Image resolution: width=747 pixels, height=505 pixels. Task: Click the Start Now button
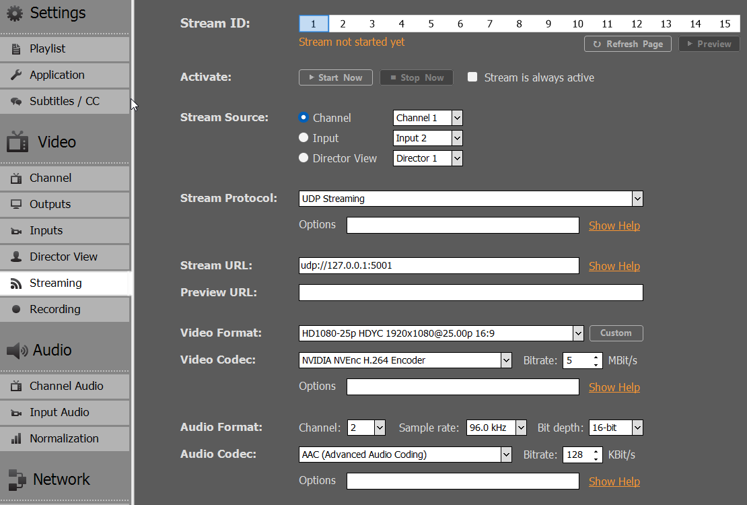(336, 77)
